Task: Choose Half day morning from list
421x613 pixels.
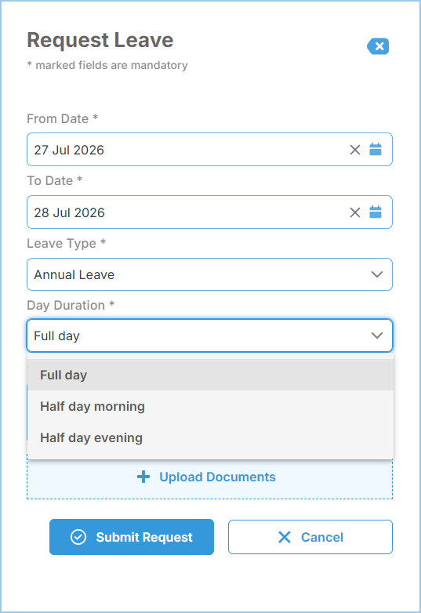Action: coord(210,406)
